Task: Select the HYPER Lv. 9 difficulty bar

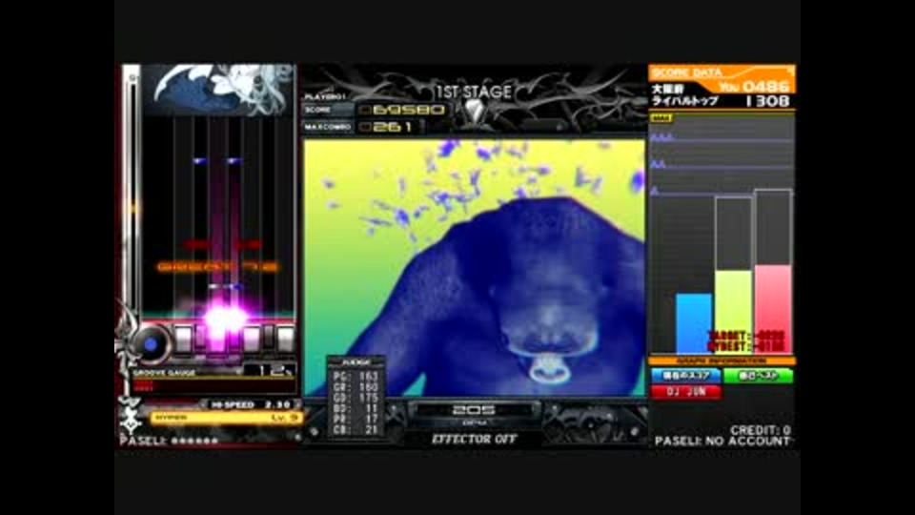Action: pos(227,418)
